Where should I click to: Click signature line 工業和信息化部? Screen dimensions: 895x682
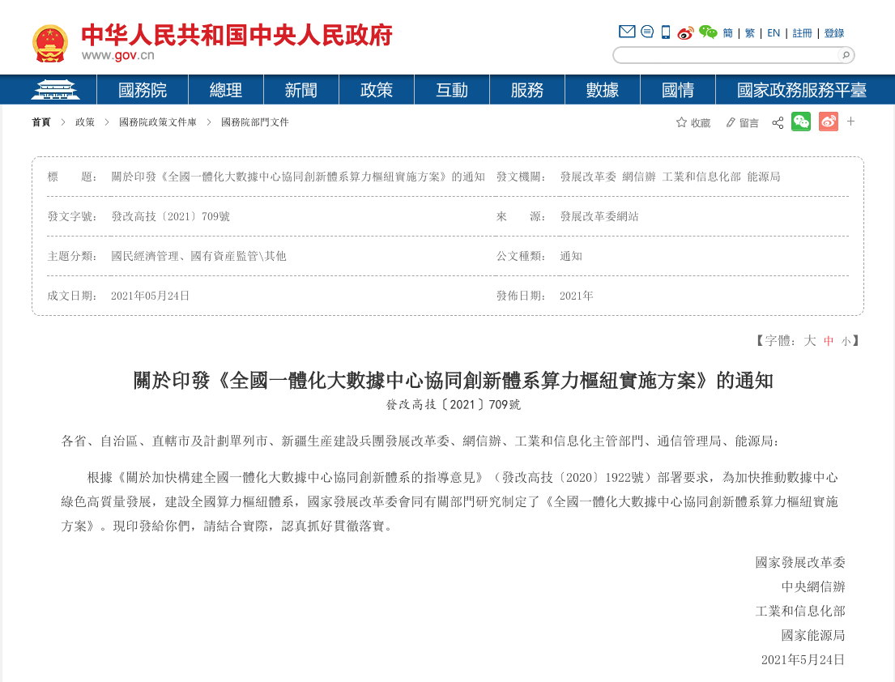click(x=799, y=612)
